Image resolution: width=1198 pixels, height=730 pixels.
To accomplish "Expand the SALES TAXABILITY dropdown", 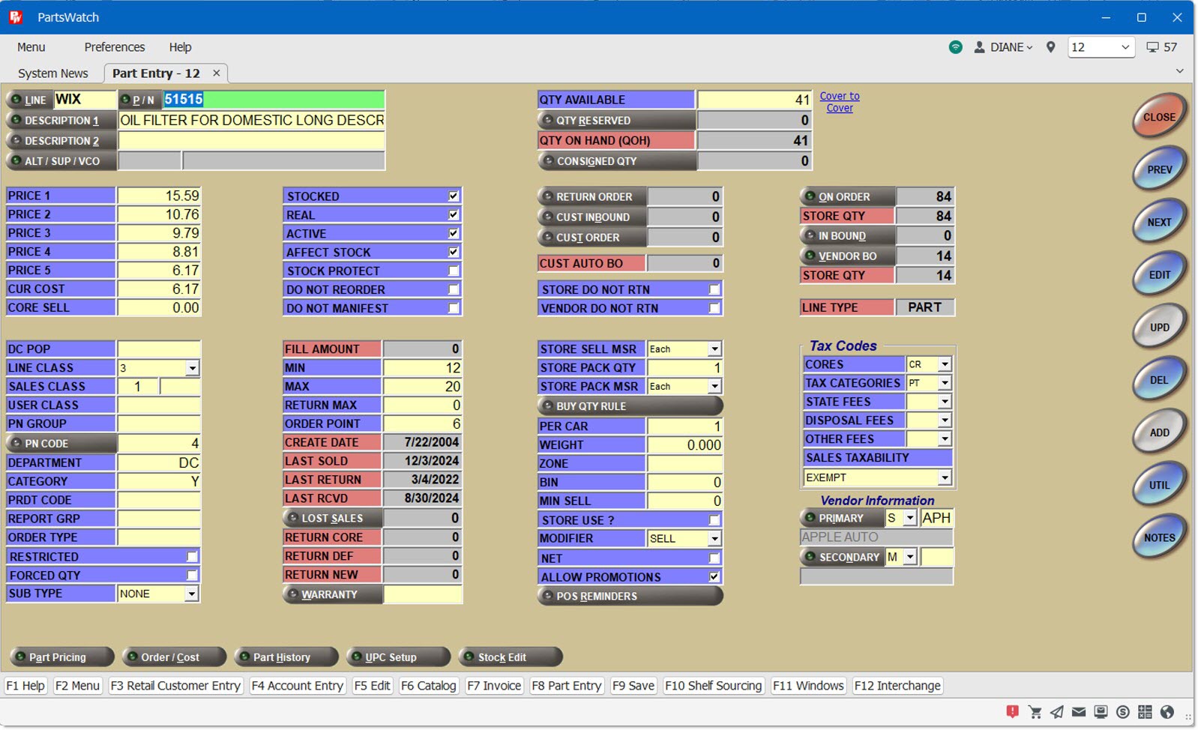I will [x=945, y=478].
